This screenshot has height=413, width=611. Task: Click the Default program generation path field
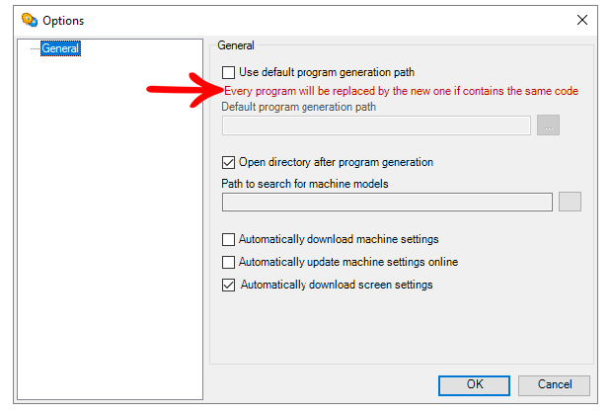click(376, 125)
